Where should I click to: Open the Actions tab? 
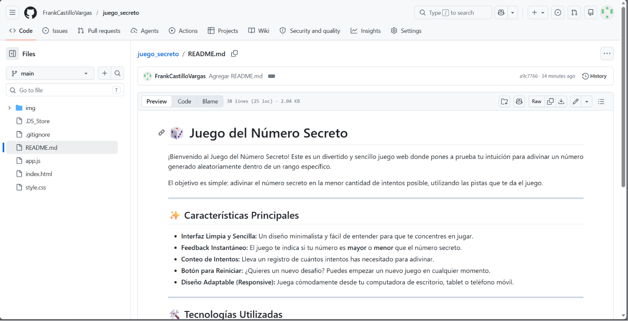point(183,31)
